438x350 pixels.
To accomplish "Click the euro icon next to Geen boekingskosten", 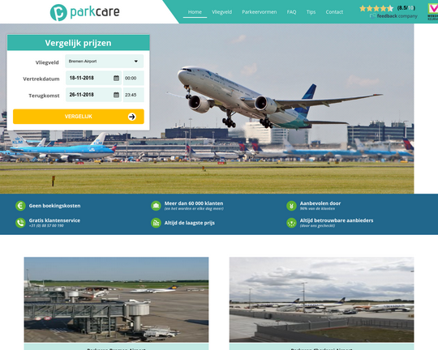I will click(x=20, y=206).
